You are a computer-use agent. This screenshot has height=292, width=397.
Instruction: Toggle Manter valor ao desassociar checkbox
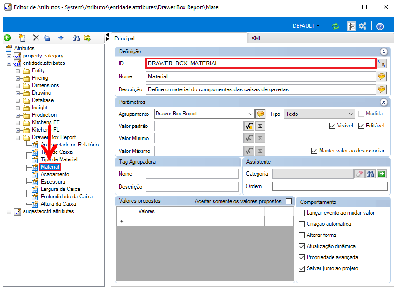[x=314, y=151]
